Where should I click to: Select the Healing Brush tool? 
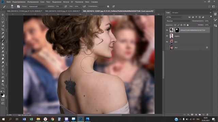click(x=3, y=37)
